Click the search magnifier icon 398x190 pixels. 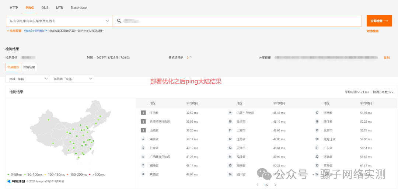[x=119, y=21]
